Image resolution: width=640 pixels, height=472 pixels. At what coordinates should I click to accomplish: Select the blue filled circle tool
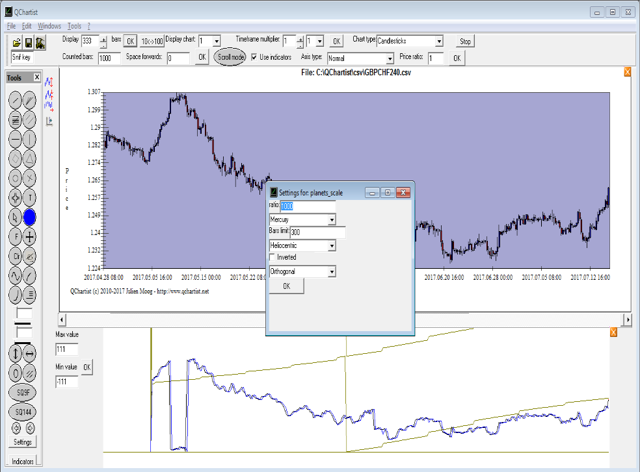coord(30,217)
